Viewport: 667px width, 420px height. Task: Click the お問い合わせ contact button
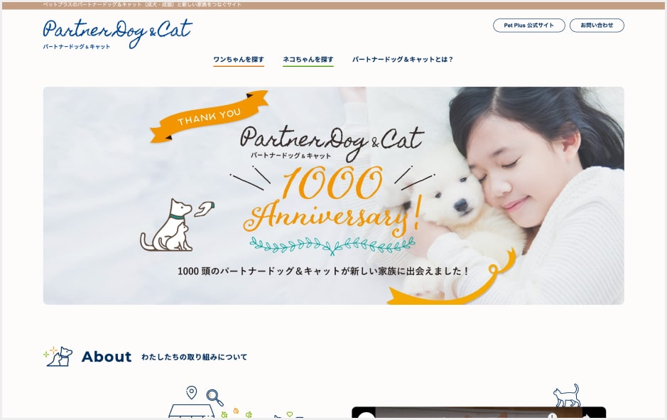click(597, 26)
